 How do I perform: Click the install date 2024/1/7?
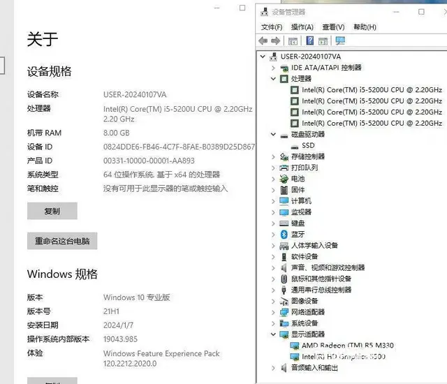tap(118, 325)
